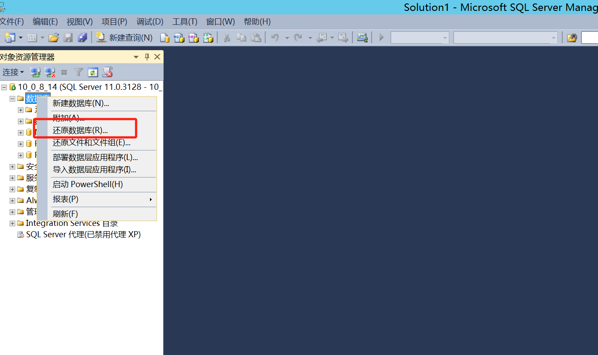The image size is (598, 355).
Task: Refresh Object Explorer via toolbar icon
Action: 93,72
